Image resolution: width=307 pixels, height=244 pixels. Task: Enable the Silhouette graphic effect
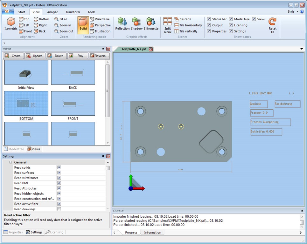[151, 24]
